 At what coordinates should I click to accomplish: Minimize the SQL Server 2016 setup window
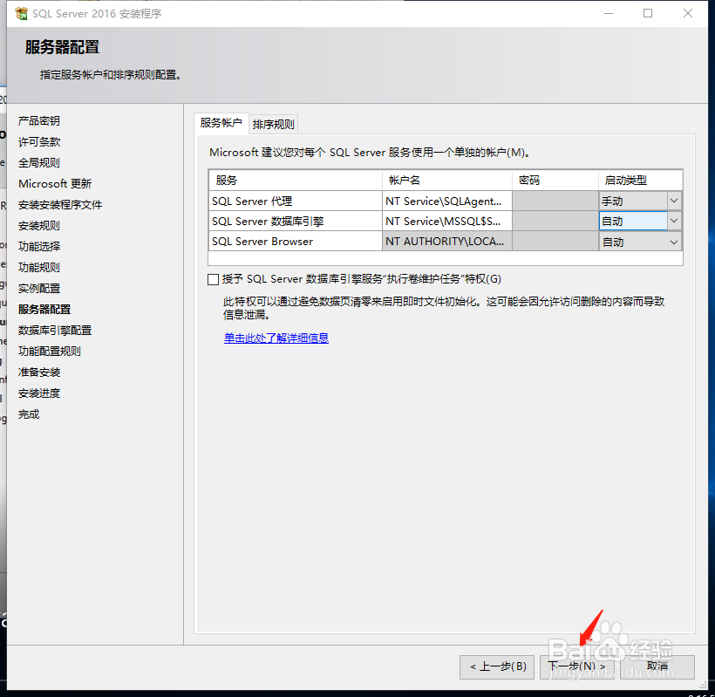[x=609, y=13]
